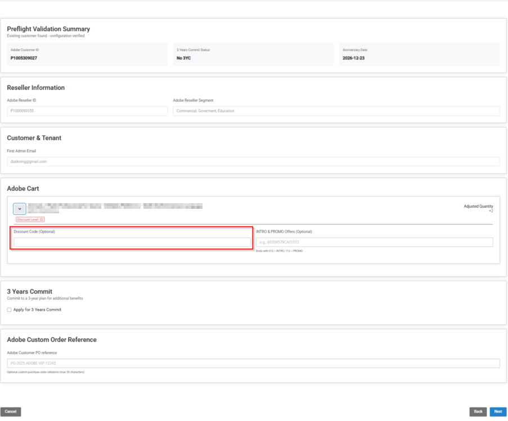The height and width of the screenshot is (421, 508).
Task: Click the Anniversary Date 2026-12-23 value
Action: (353, 58)
